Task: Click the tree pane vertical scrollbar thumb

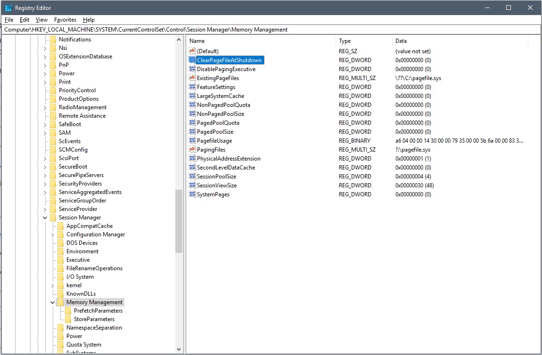Action: [x=179, y=221]
